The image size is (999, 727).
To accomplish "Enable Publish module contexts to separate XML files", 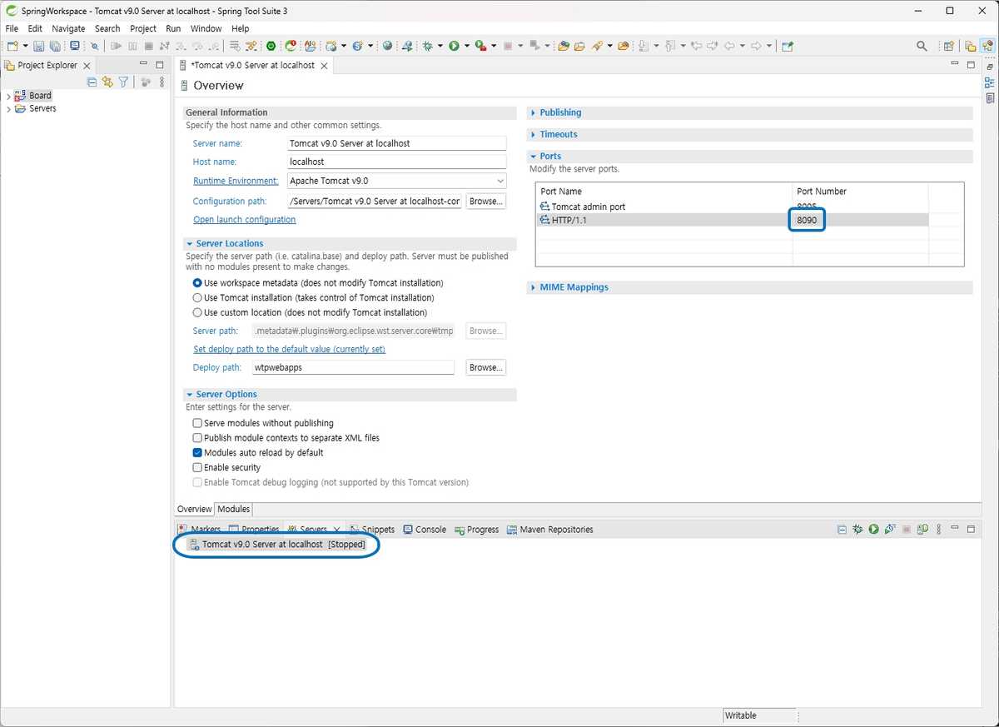I will click(x=197, y=438).
